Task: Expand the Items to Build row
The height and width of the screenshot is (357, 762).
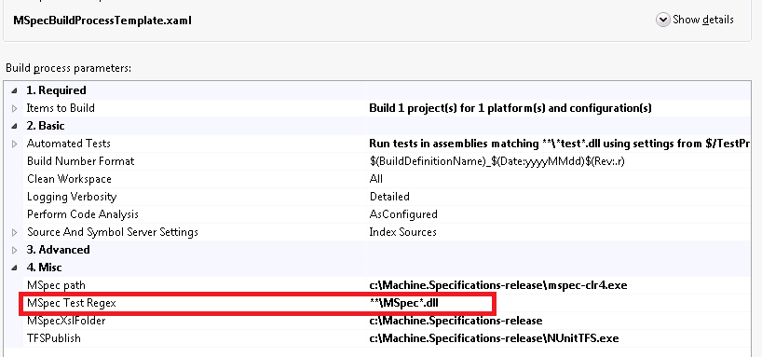Action: 15,108
